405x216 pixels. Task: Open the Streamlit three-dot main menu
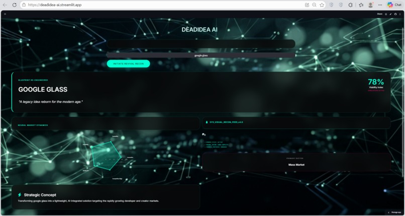coord(400,14)
